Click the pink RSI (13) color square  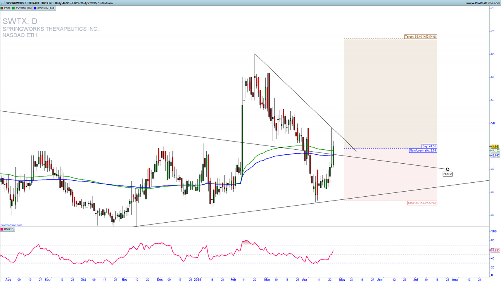pos(2,229)
